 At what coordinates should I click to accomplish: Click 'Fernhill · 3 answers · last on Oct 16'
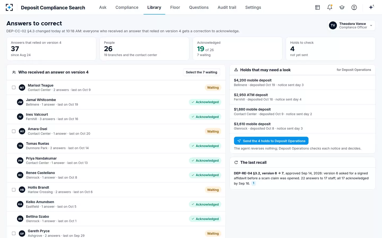[52, 119]
